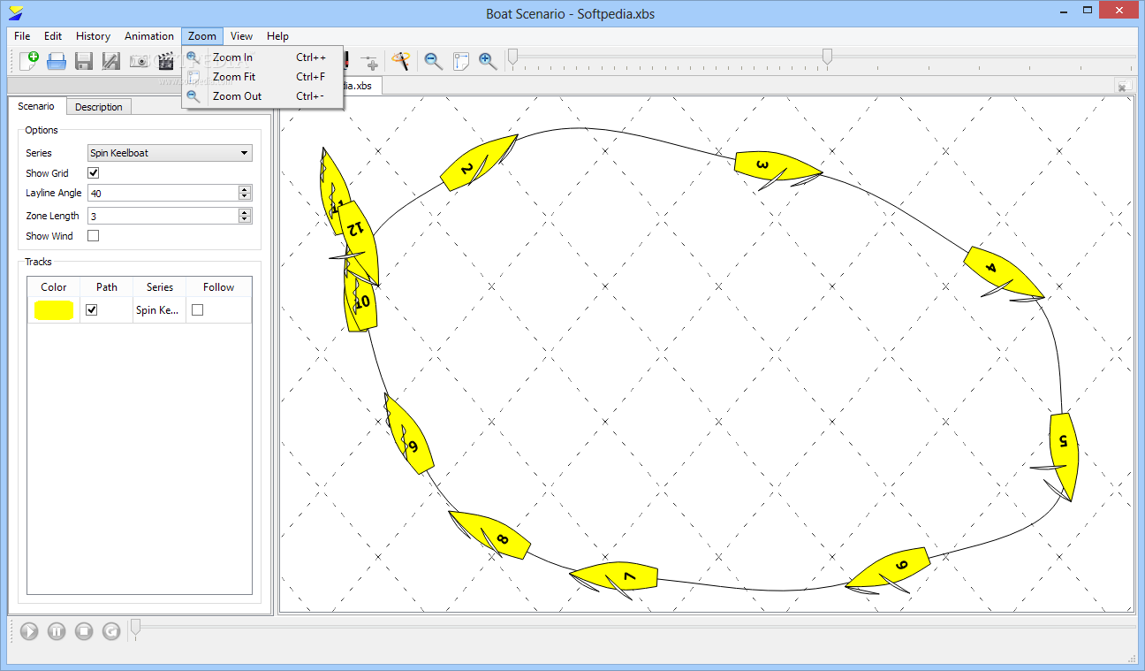This screenshot has width=1145, height=671.
Task: Click the yellow track color swatch
Action: (54, 310)
